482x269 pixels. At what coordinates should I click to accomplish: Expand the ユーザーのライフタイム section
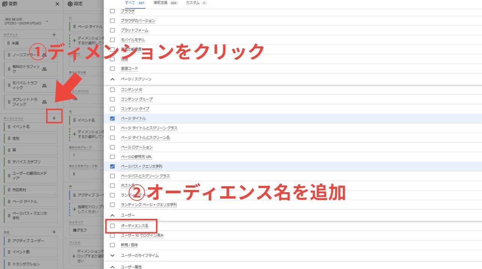[112, 256]
